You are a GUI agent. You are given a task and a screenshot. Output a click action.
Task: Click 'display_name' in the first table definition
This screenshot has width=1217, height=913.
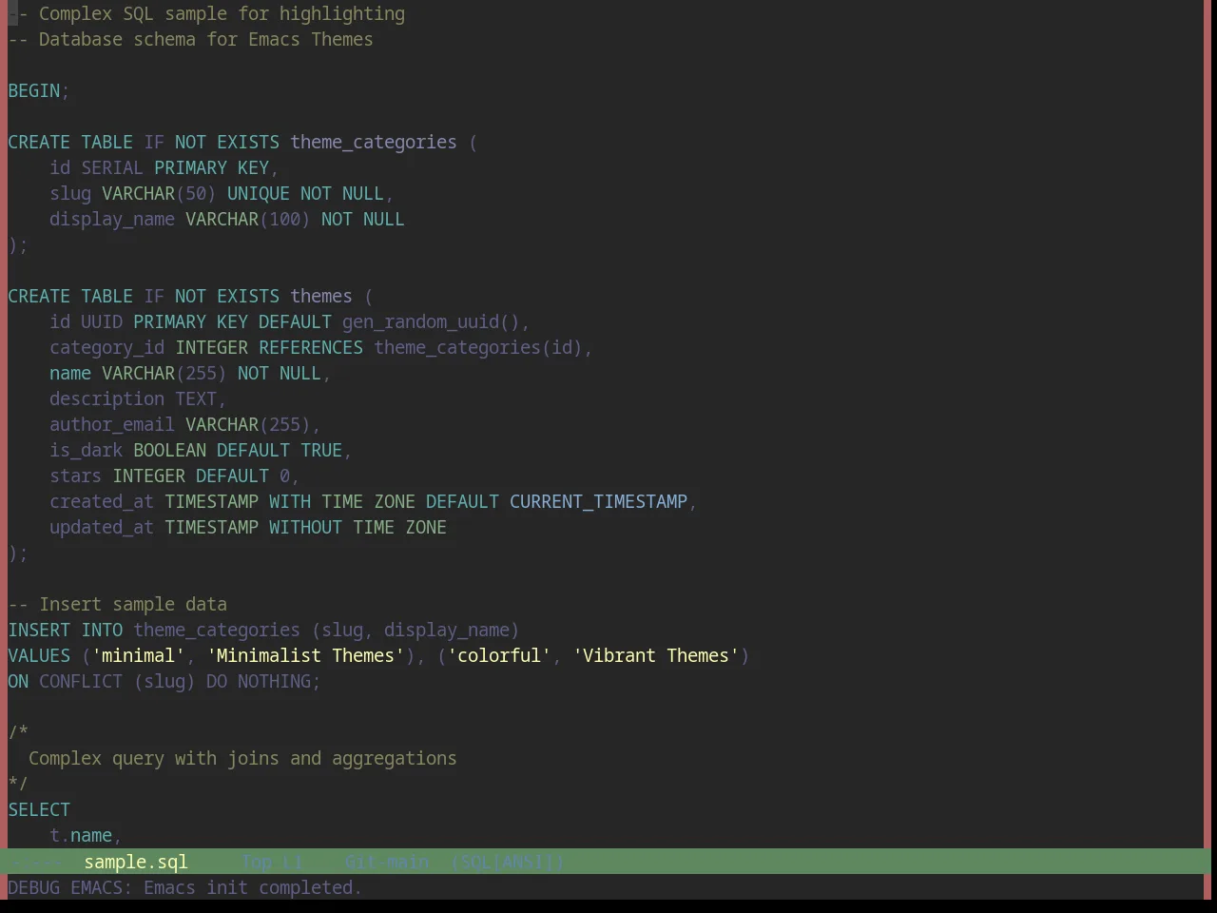click(x=112, y=220)
